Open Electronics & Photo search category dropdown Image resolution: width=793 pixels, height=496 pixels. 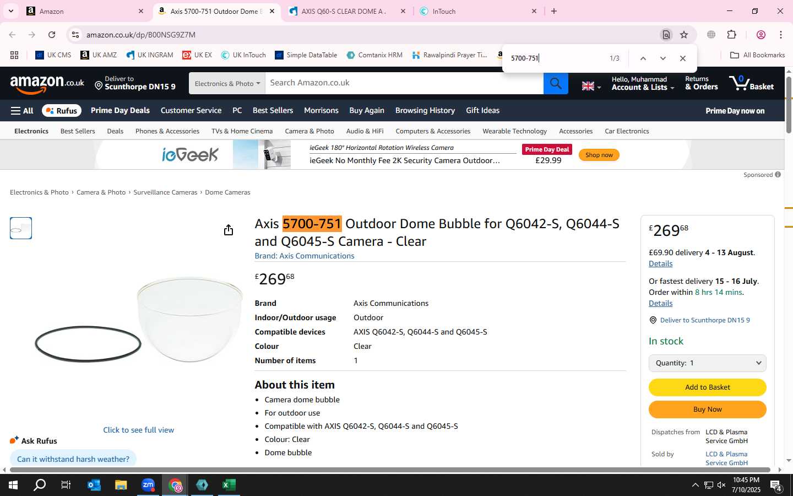point(227,83)
